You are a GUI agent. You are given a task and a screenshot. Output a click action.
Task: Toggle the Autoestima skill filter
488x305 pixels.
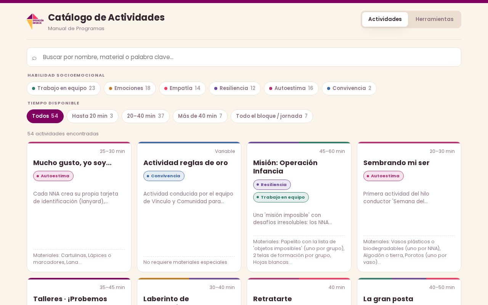click(x=291, y=88)
